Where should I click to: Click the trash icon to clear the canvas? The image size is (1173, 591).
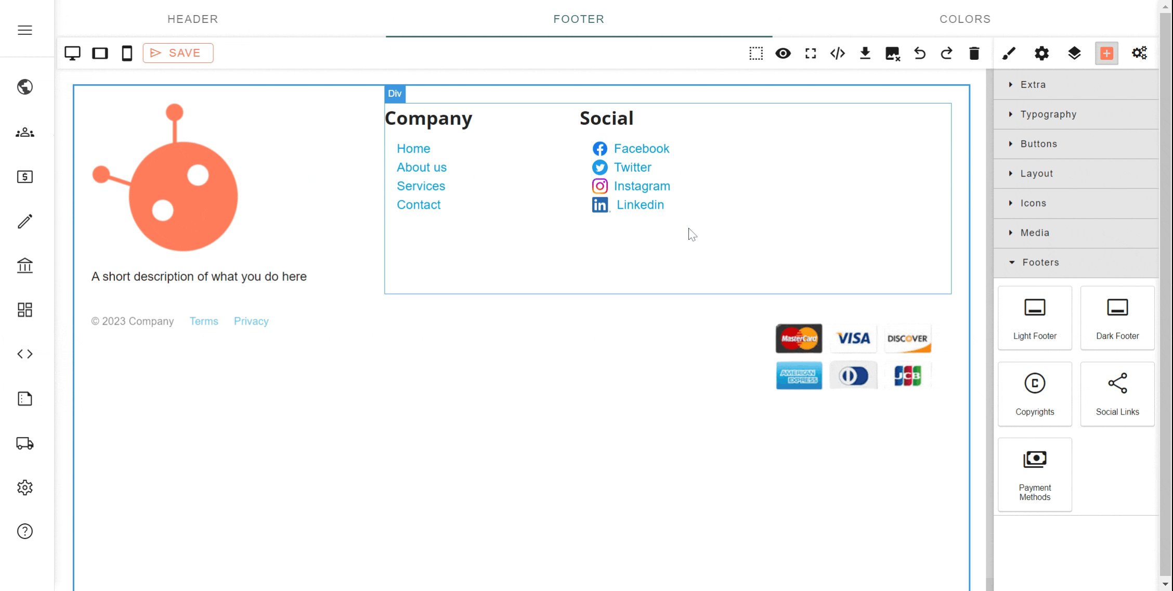point(974,53)
